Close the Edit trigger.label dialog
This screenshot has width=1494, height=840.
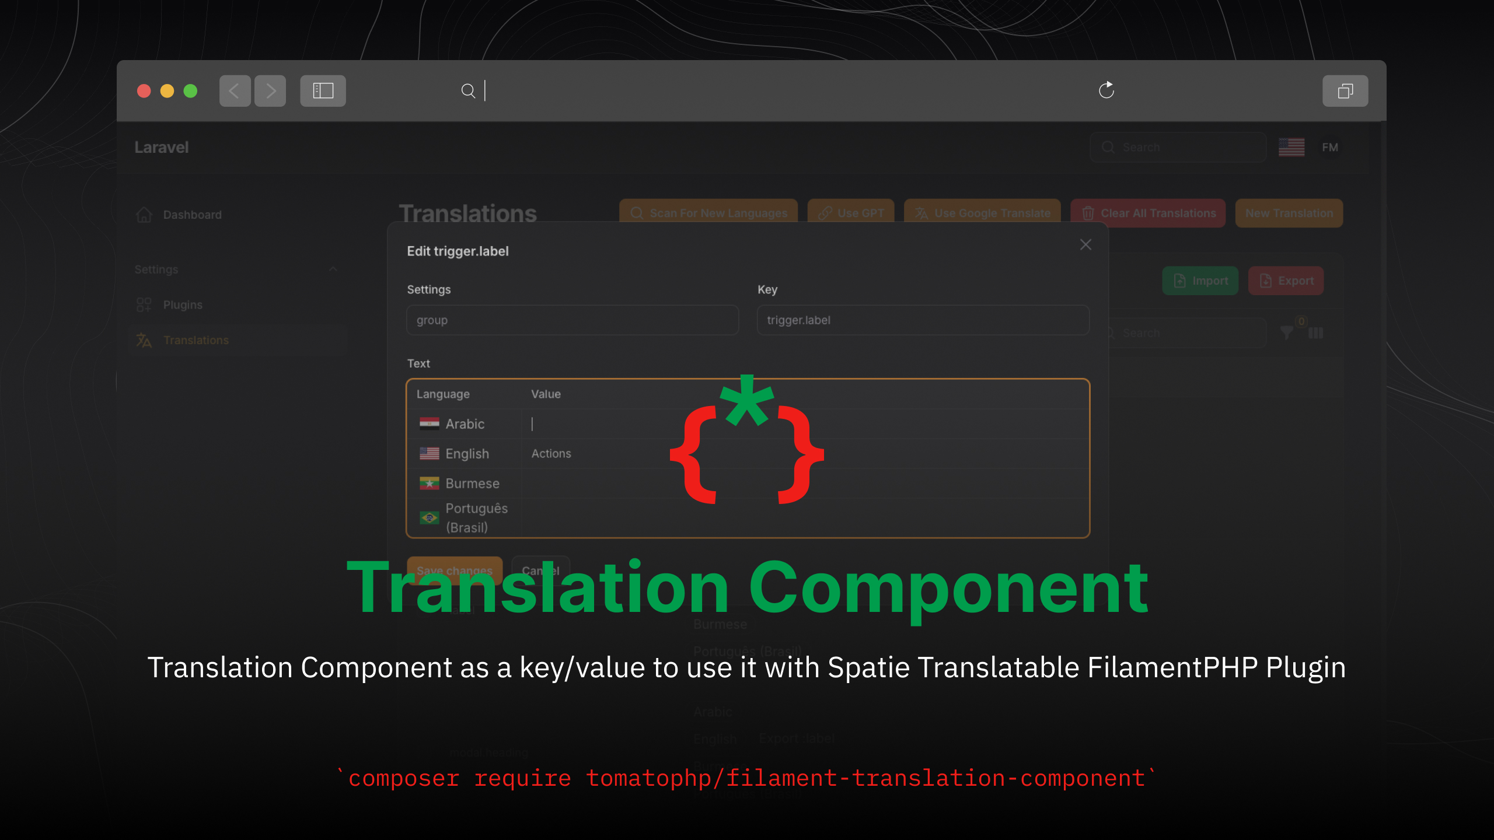[1085, 244]
